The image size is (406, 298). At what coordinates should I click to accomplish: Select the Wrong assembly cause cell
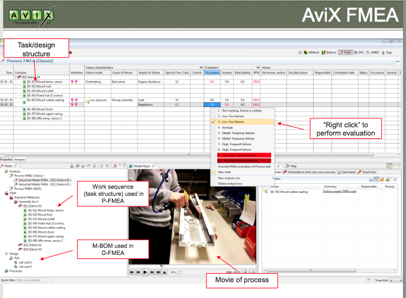124,100
